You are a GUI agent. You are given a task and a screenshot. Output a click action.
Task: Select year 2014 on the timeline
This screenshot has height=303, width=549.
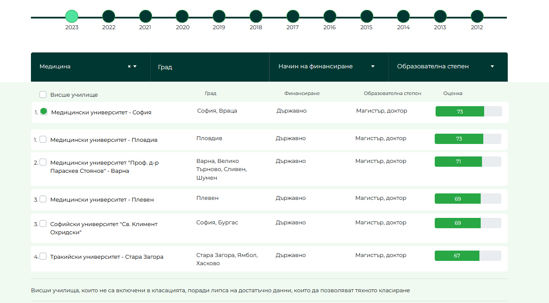[x=403, y=17]
